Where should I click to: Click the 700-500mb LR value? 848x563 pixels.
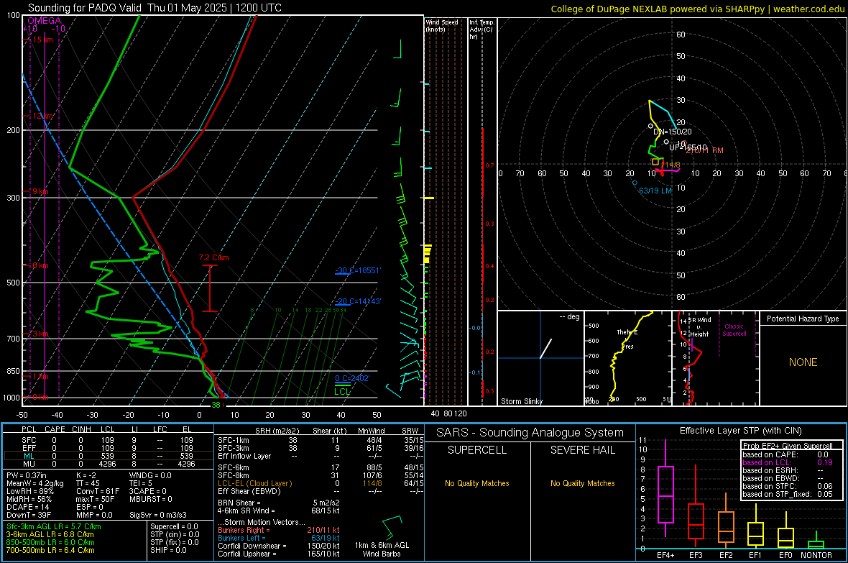tap(50, 550)
